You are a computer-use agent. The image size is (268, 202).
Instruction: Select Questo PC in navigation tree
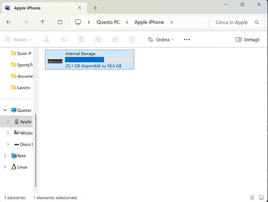tap(21, 110)
